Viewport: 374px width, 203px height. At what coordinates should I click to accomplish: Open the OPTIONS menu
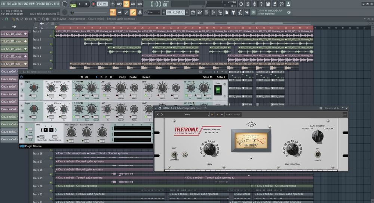click(40, 4)
